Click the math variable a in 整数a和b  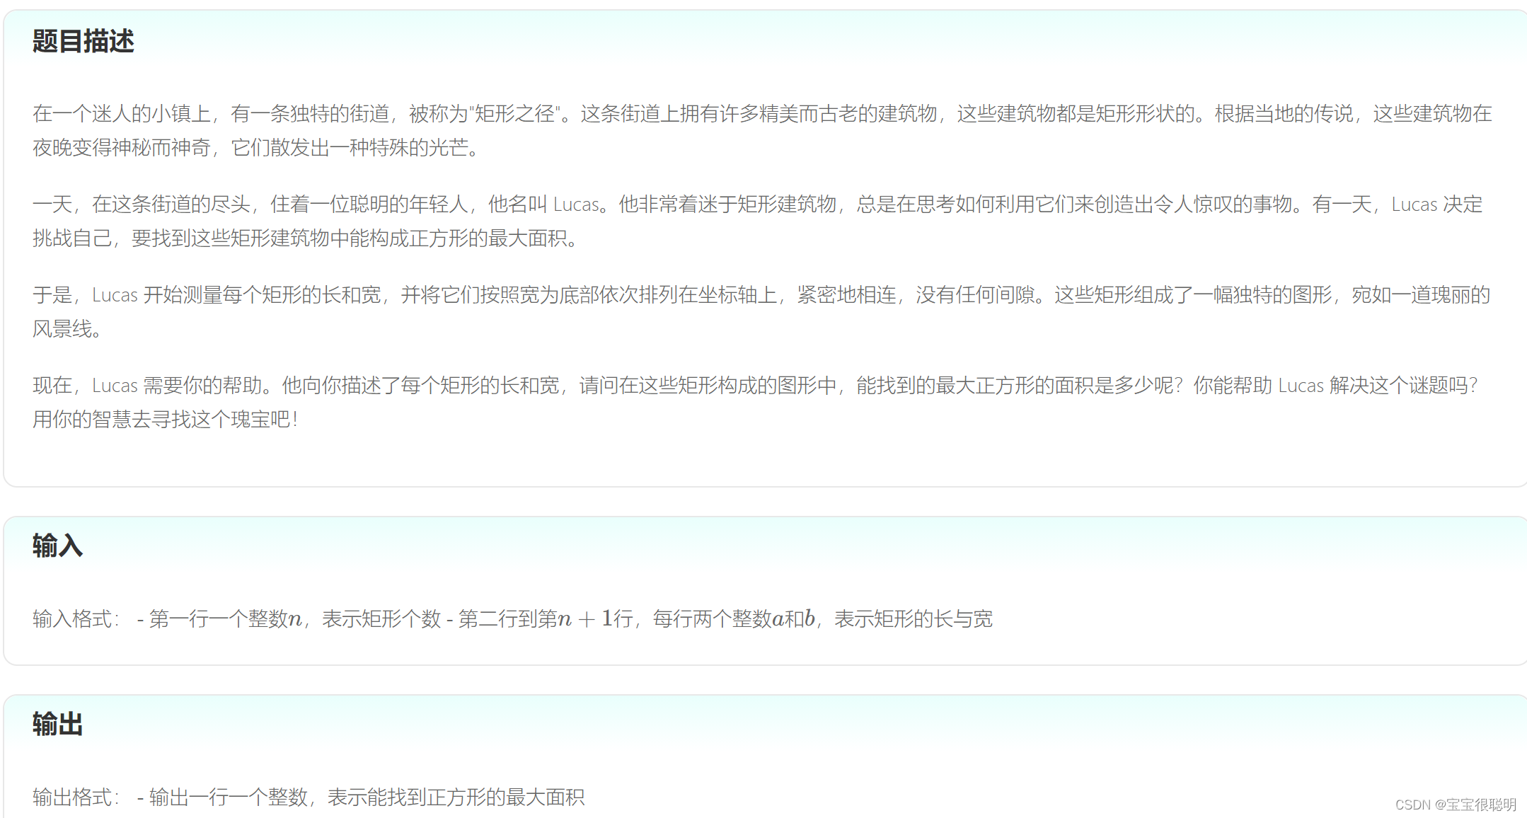click(778, 620)
